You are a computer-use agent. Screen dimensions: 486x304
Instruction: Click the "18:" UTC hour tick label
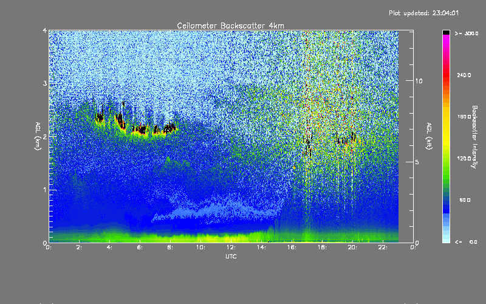[322, 247]
